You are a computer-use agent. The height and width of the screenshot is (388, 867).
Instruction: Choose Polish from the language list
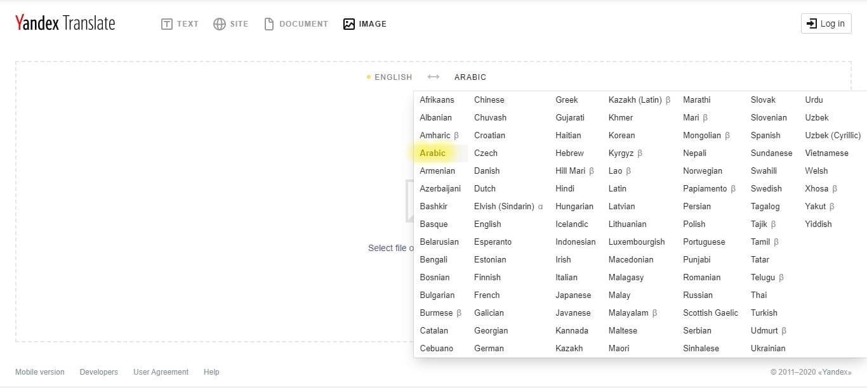coord(694,224)
